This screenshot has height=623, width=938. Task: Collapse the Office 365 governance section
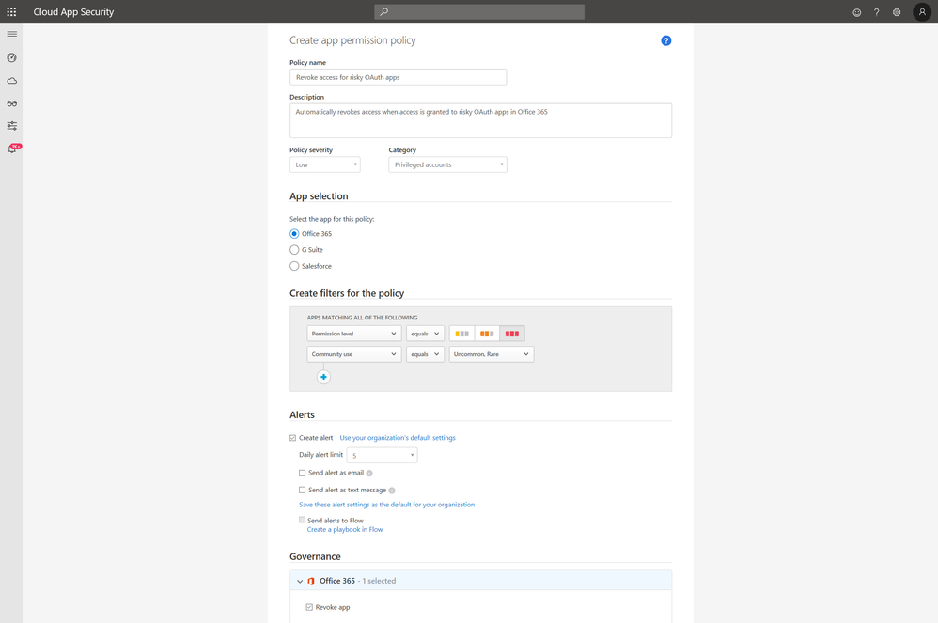300,581
